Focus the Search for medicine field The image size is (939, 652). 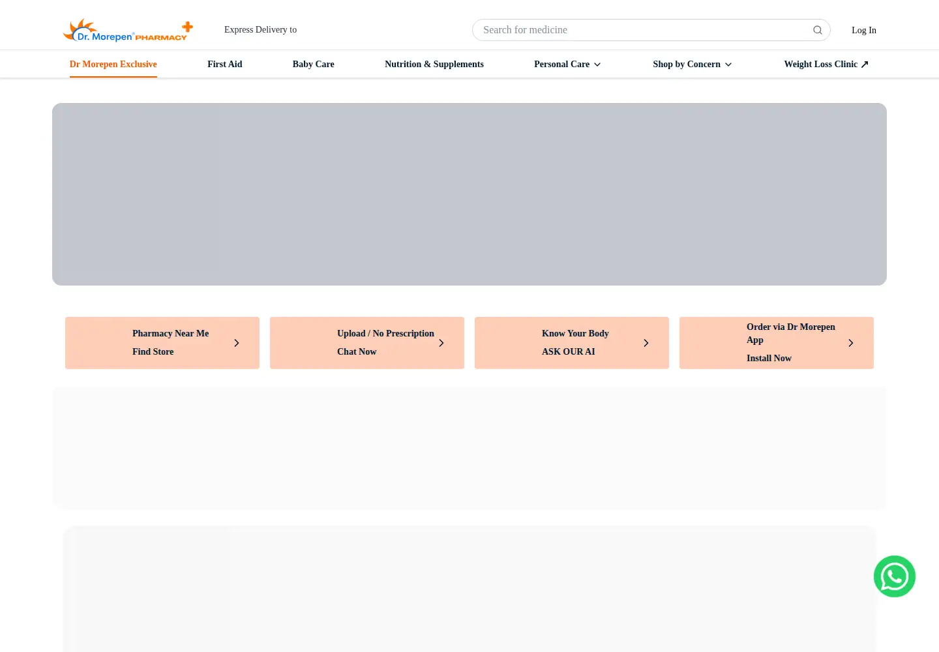pyautogui.click(x=651, y=30)
